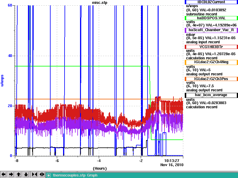The image size is (238, 178).
Task: Open thermocouples.stp Graph taskbar window
Action: point(142,175)
